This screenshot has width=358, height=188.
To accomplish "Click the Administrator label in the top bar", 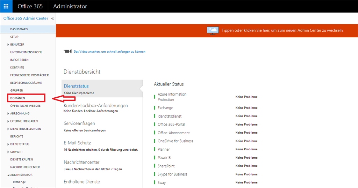I will tap(70, 6).
